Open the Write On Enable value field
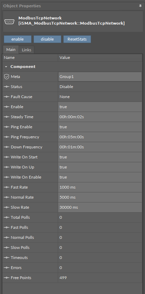145x294 pixels. pyautogui.click(x=100, y=177)
